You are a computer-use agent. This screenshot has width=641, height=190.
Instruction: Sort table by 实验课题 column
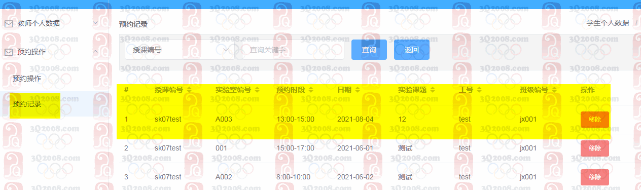pos(432,90)
